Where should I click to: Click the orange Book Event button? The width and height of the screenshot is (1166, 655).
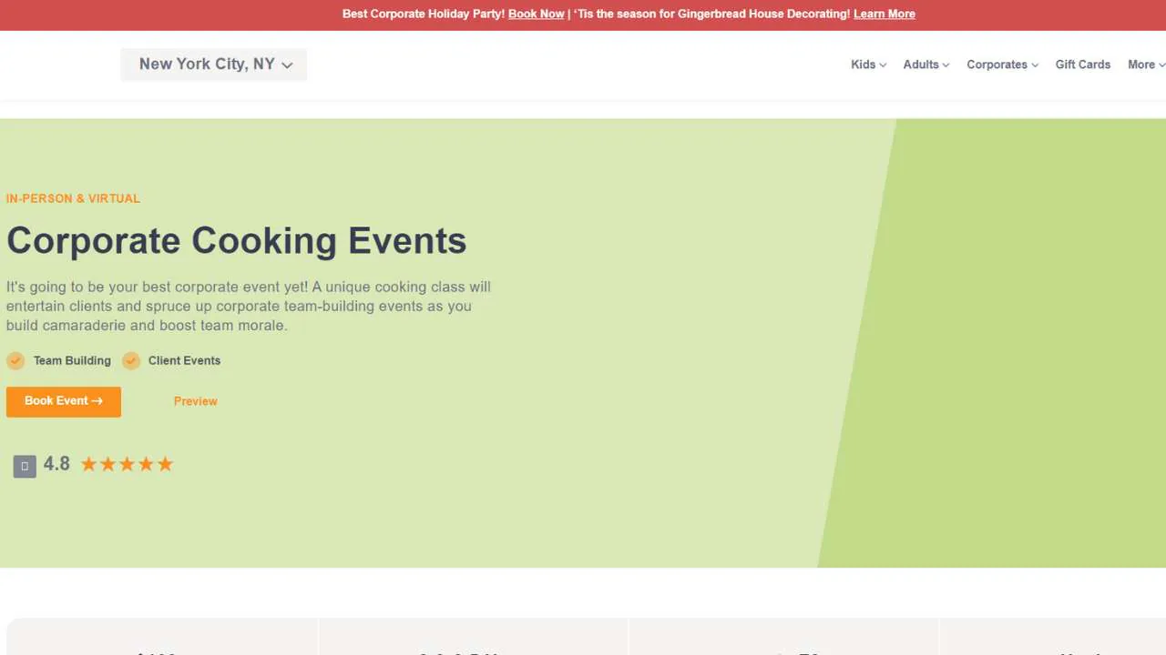tap(64, 401)
